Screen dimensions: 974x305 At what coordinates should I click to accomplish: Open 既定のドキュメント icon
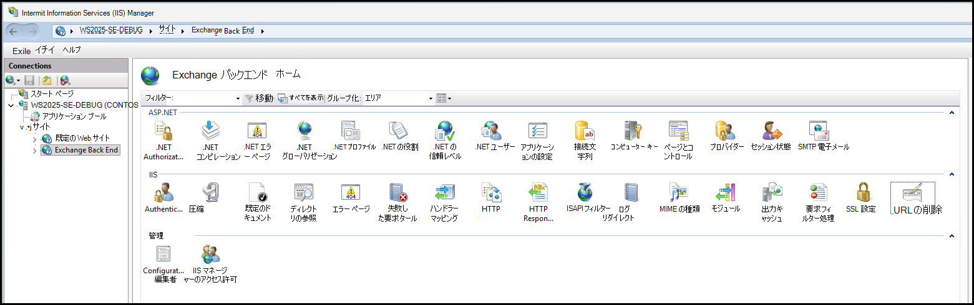point(257,192)
